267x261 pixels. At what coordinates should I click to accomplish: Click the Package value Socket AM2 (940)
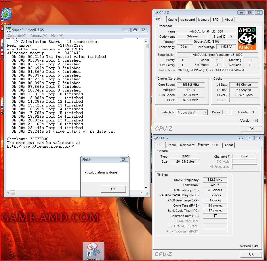pos(206,41)
